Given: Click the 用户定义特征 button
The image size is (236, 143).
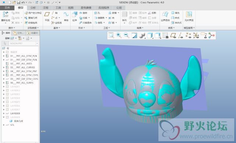Looking at the screenshot, I should (33, 13).
